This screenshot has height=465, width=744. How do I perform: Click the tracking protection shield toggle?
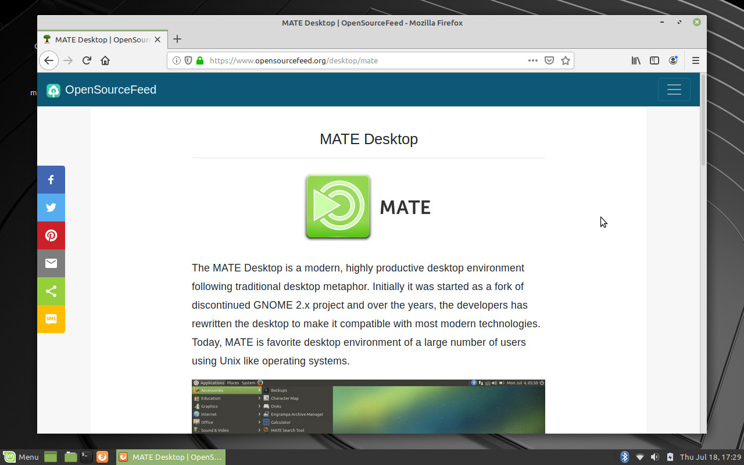click(187, 60)
